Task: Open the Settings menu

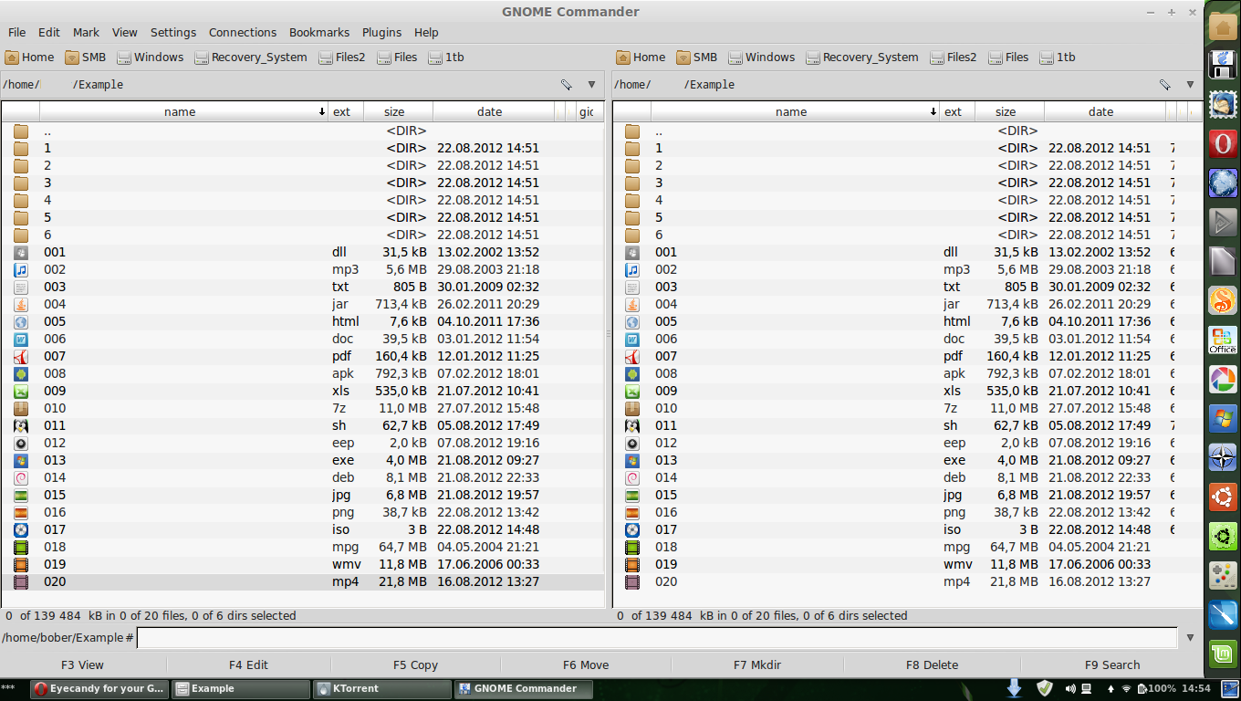Action: [x=173, y=32]
